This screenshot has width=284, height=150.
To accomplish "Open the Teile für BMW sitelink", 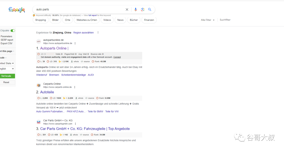I will 95,111.
